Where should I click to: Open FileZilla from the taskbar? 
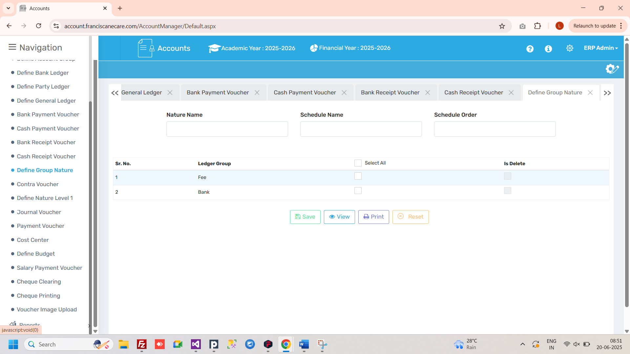click(142, 344)
